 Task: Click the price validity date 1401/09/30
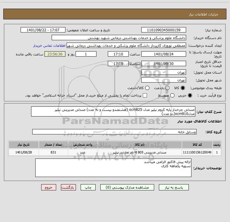(x=164, y=63)
